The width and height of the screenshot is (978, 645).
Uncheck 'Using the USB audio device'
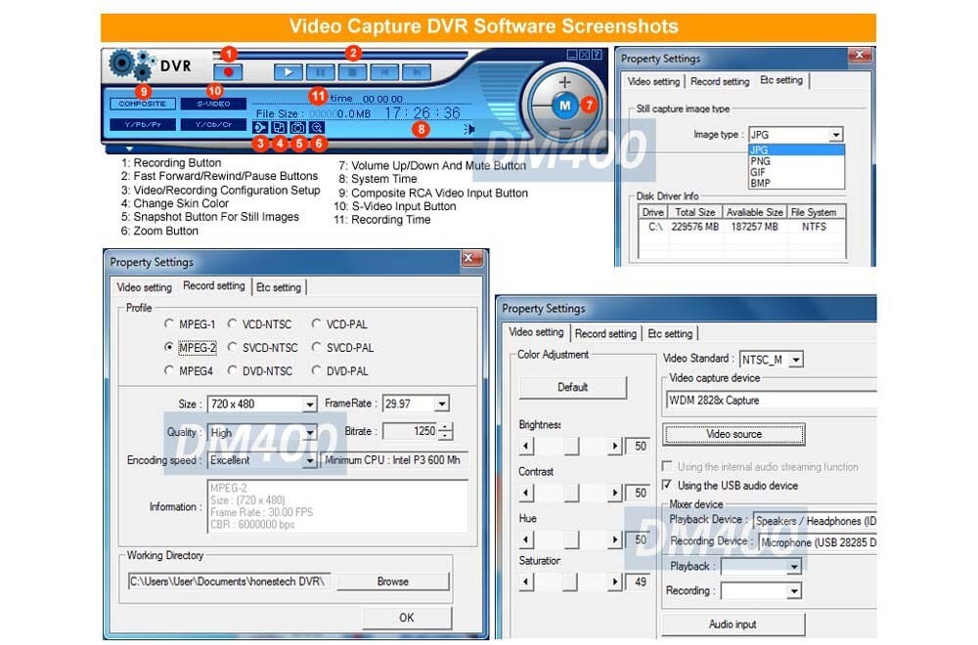(669, 486)
